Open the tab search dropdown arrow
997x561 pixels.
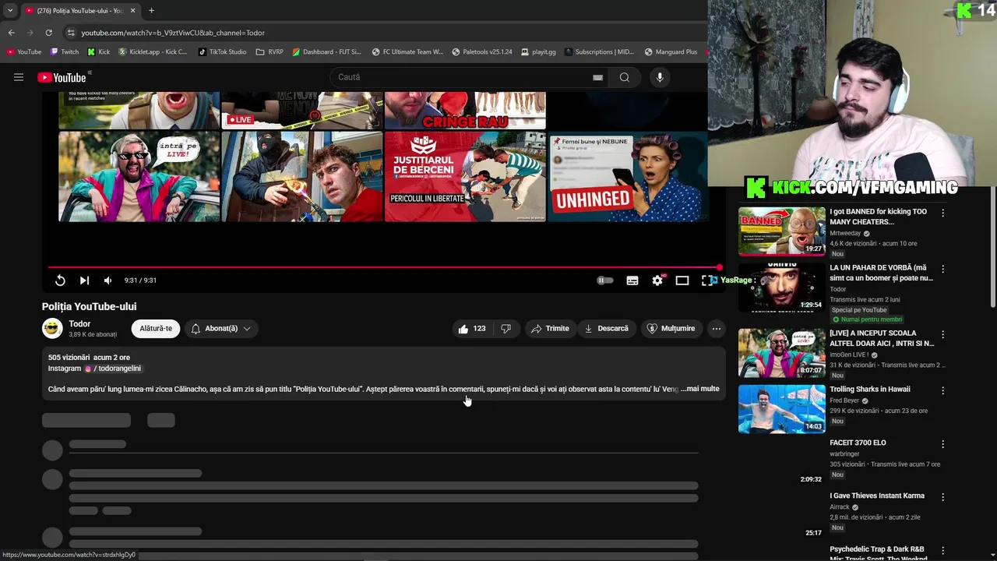[10, 10]
